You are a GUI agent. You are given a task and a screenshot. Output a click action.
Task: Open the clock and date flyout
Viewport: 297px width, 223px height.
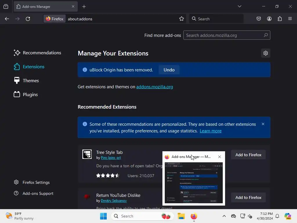[265, 216]
